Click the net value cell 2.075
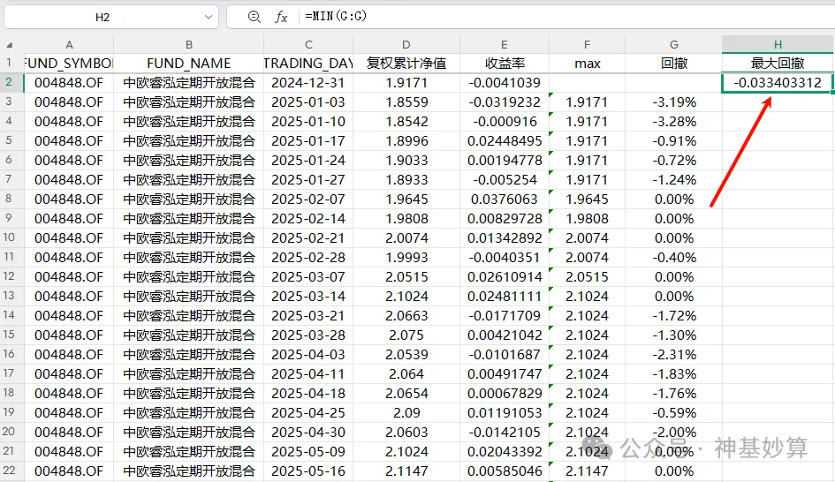This screenshot has width=835, height=482. coord(406,335)
